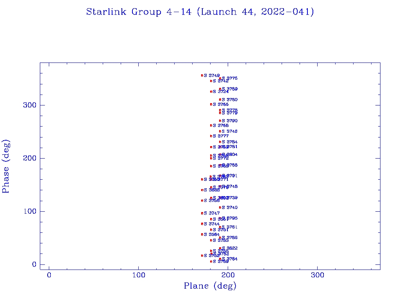Select the red marker beside S 3780
Image resolution: width=400 pixels, height=300 pixels.
[x=220, y=100]
